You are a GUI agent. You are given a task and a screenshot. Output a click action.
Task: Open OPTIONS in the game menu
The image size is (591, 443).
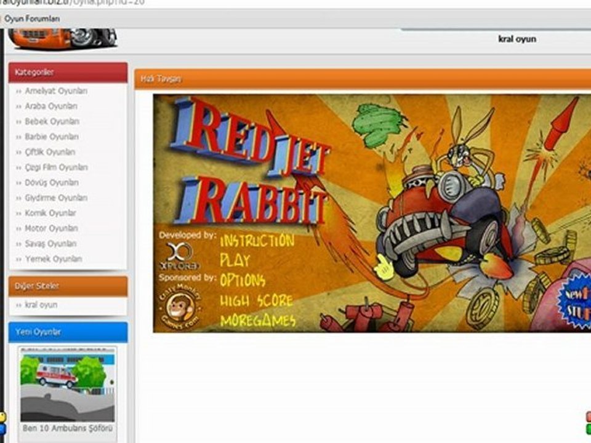[243, 281]
